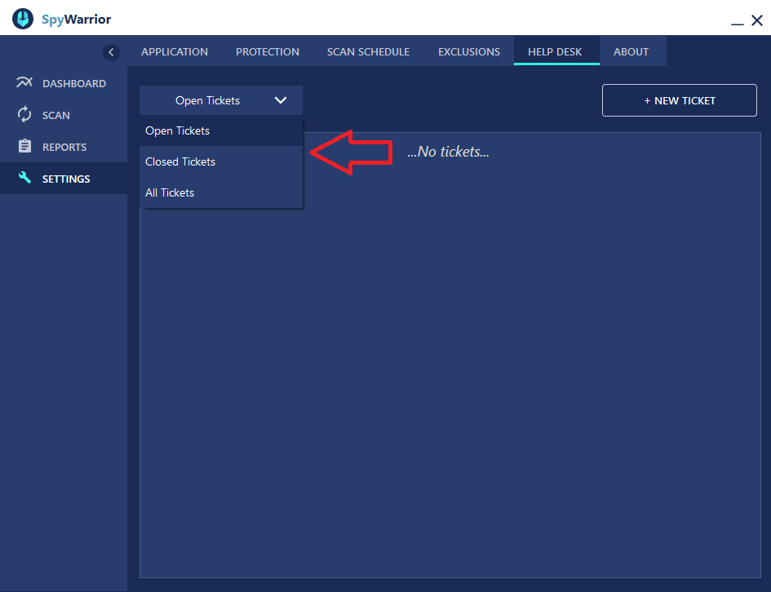The image size is (771, 592).
Task: Create a new ticket
Action: pyautogui.click(x=679, y=100)
